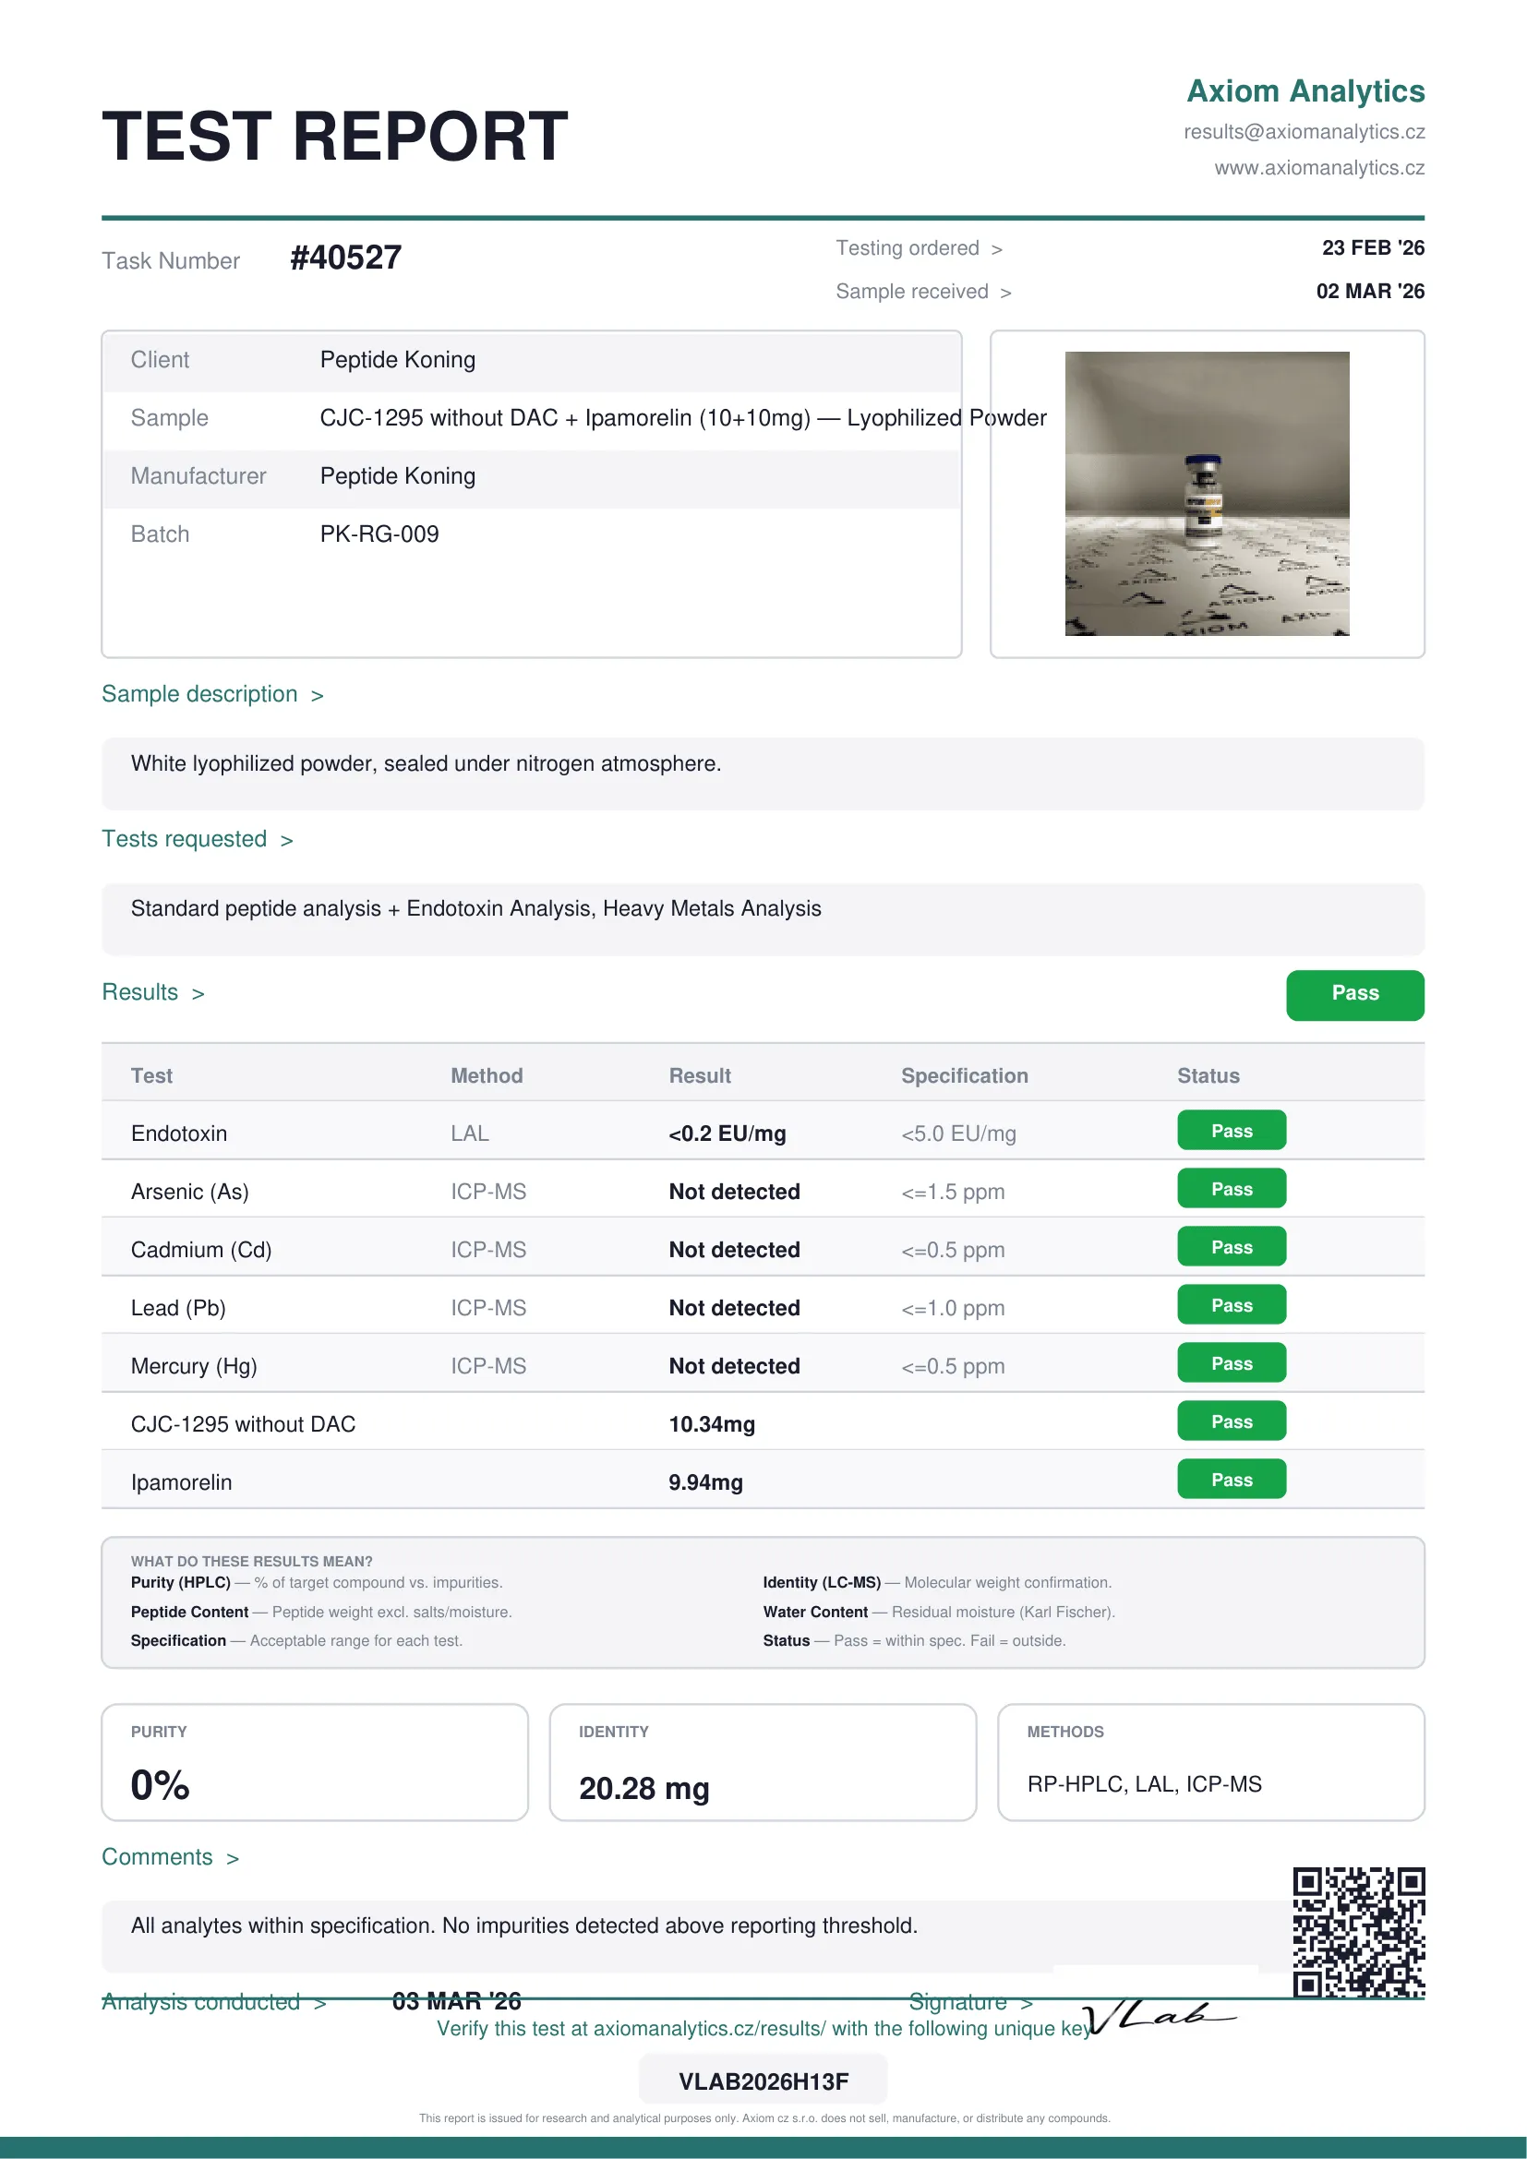
Task: Click the Cadmium (Cd) test name
Action: click(201, 1250)
